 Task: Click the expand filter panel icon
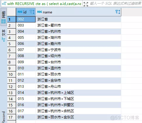coord(86,4)
